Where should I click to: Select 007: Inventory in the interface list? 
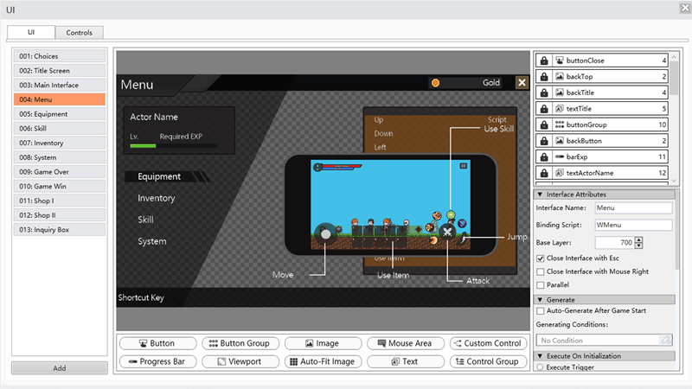[x=60, y=143]
